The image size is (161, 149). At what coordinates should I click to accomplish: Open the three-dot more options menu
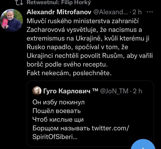pyautogui.click(x=151, y=12)
